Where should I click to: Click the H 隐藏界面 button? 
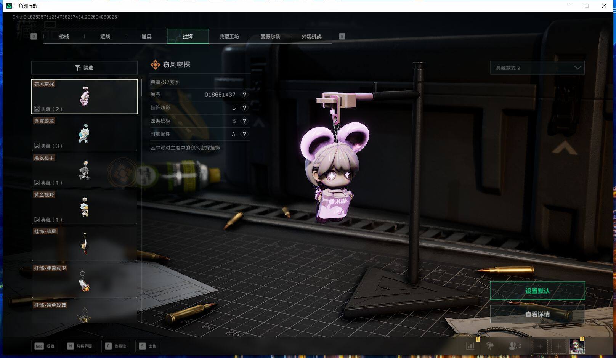pyautogui.click(x=80, y=346)
